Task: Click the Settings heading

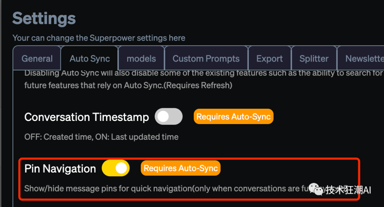Action: [x=44, y=18]
